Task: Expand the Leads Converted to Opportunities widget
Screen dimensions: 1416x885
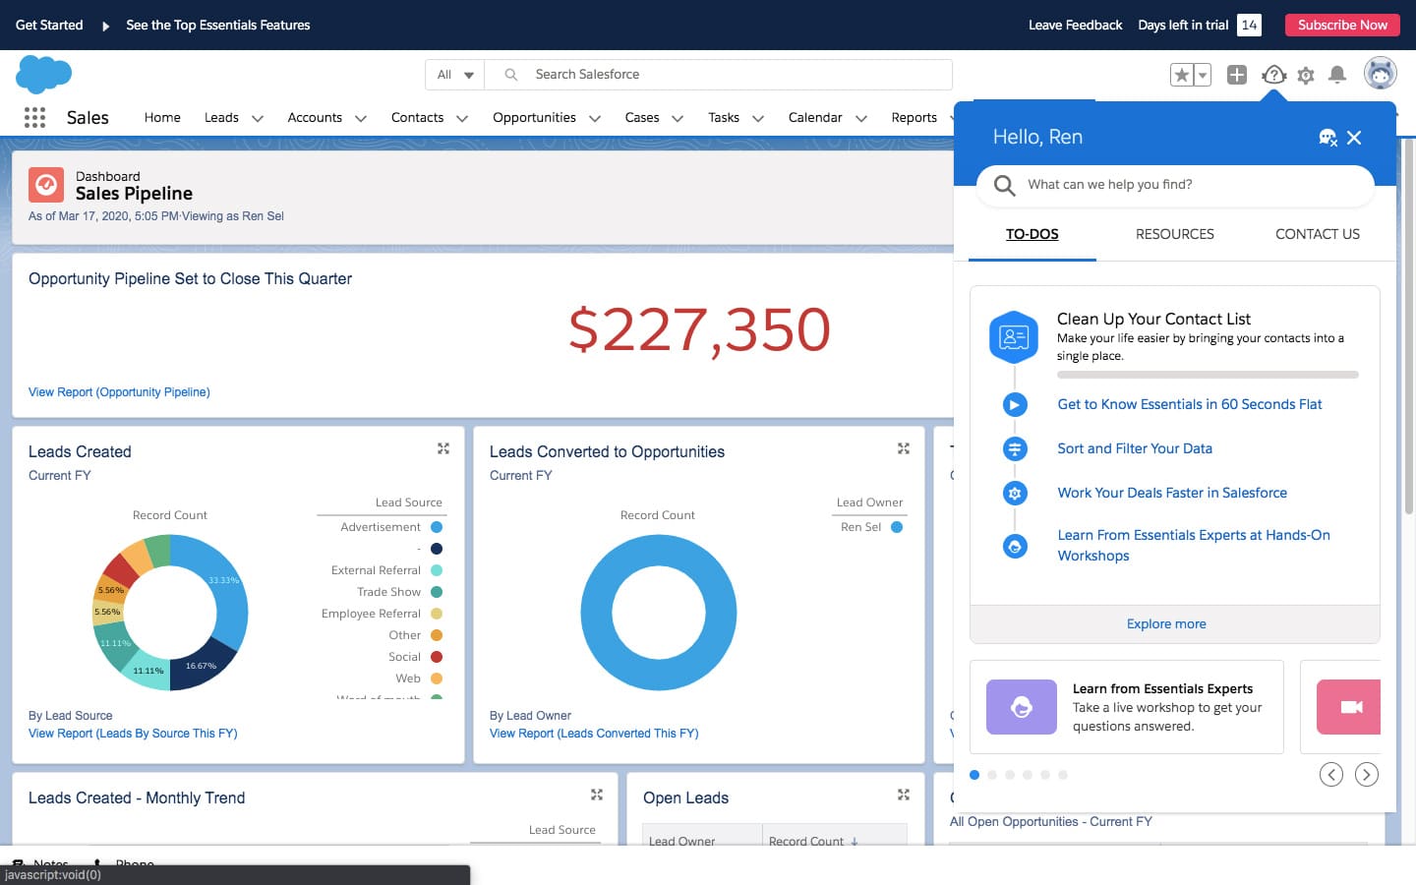Action: 903,447
